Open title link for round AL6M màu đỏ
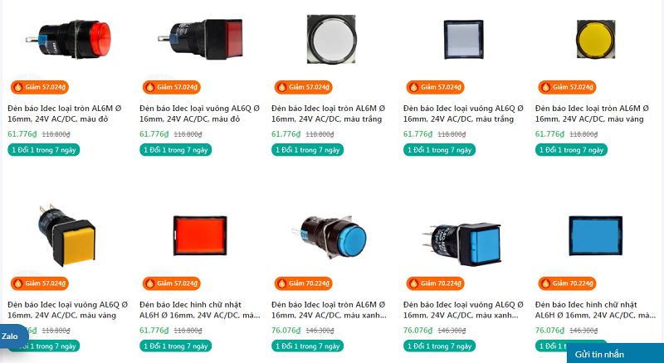This screenshot has width=664, height=363. (x=65, y=114)
